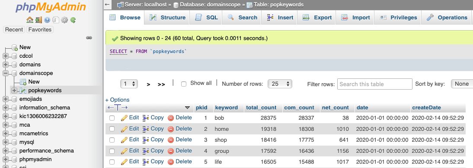Collapse the domainscope database node

(x=6, y=73)
